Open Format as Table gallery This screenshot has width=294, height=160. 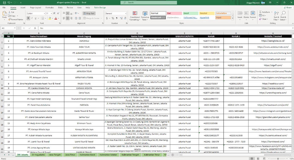pyautogui.click(x=145, y=16)
